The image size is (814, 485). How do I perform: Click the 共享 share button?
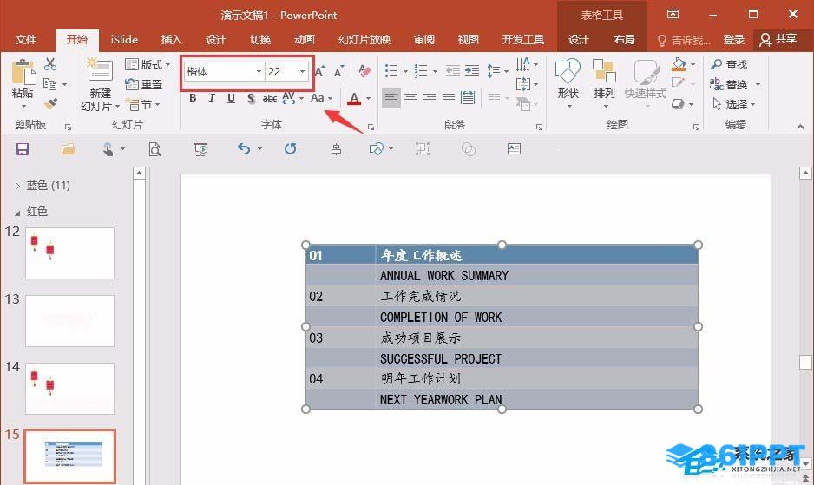click(x=778, y=39)
